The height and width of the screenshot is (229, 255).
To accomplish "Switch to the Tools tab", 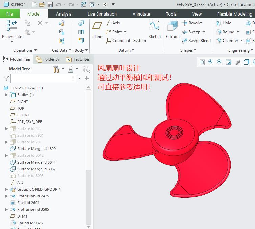I will coord(171,14).
